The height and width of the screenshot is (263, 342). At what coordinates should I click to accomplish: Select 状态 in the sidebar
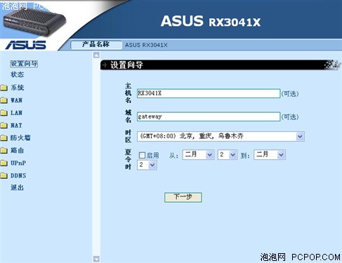(x=17, y=74)
